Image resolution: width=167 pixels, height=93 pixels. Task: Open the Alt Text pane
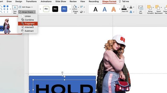pyautogui.click(x=141, y=10)
